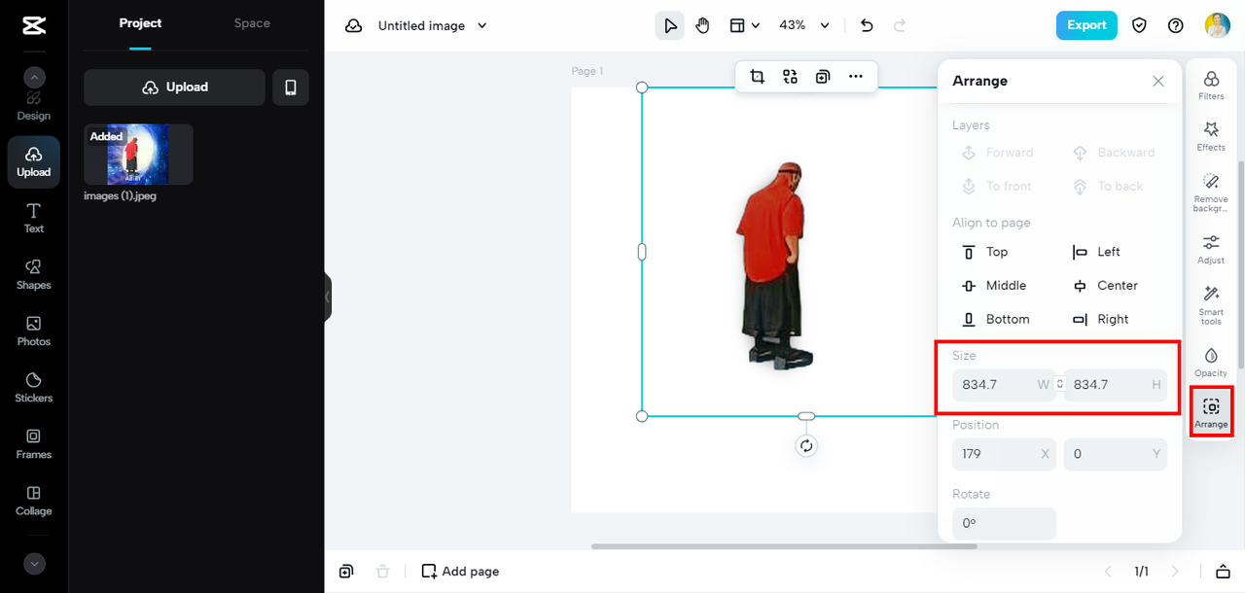Open the help question mark icon
The width and height of the screenshot is (1245, 593).
click(1175, 25)
